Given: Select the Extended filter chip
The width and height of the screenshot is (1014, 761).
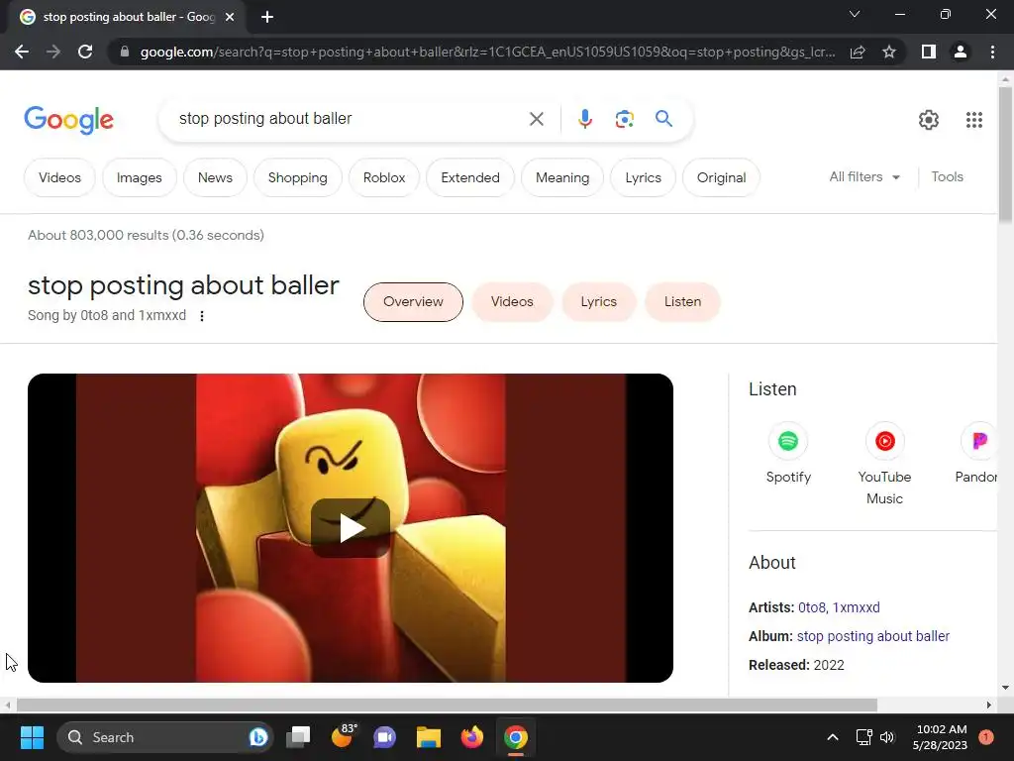Looking at the screenshot, I should tap(470, 177).
